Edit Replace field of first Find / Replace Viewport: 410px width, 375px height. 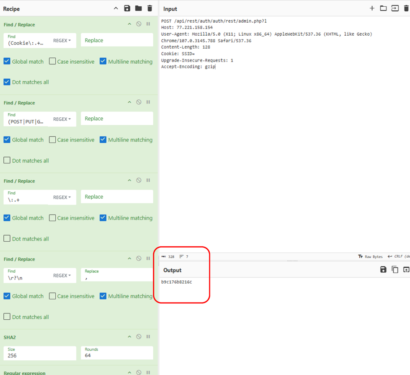(117, 40)
